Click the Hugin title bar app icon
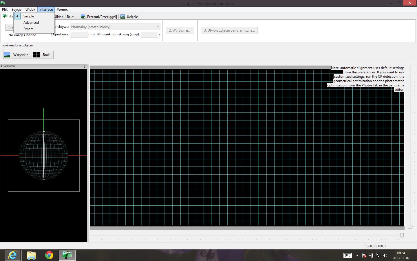 (3, 3)
